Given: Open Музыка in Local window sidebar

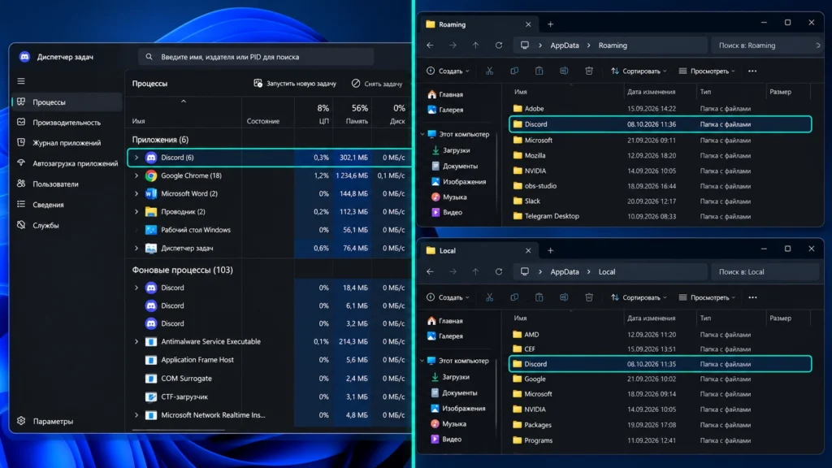Looking at the screenshot, I should (454, 424).
